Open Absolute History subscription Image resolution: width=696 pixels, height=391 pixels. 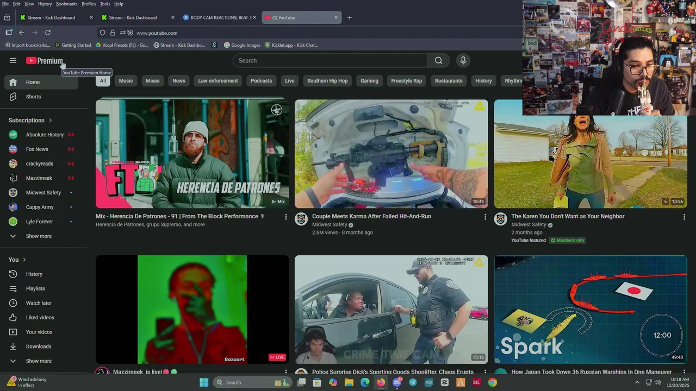pos(41,135)
